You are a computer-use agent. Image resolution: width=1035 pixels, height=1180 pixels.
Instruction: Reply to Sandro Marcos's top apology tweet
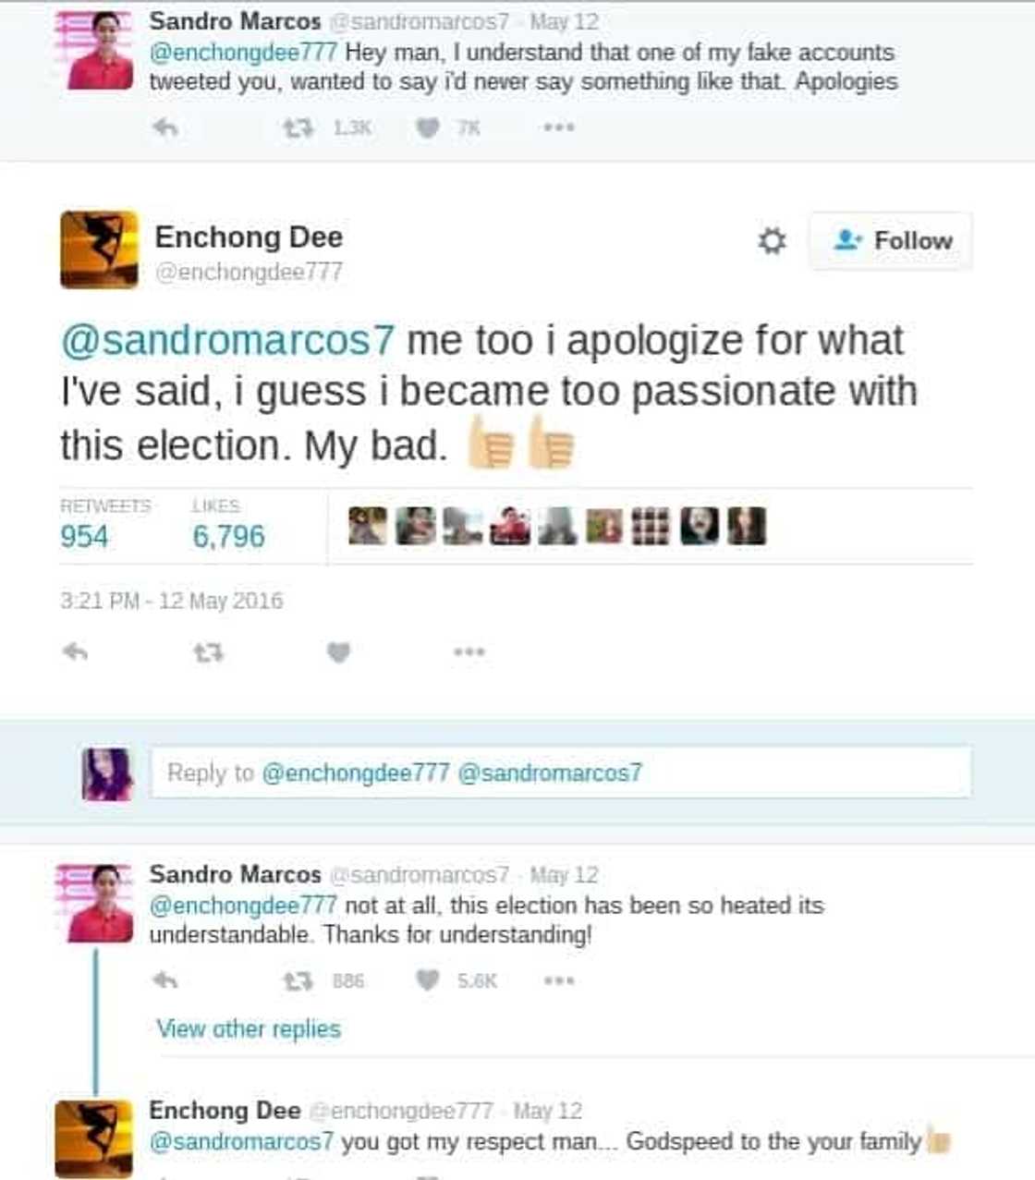coord(165,128)
